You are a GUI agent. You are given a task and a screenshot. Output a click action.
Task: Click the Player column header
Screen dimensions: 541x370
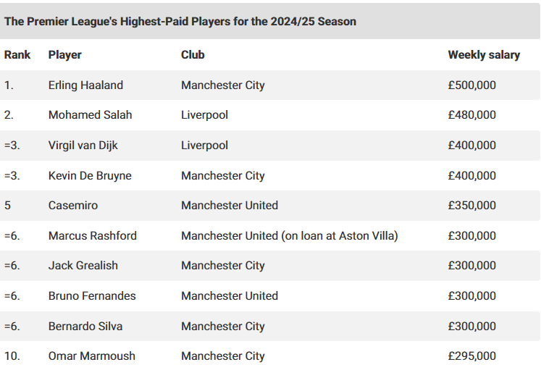point(65,54)
